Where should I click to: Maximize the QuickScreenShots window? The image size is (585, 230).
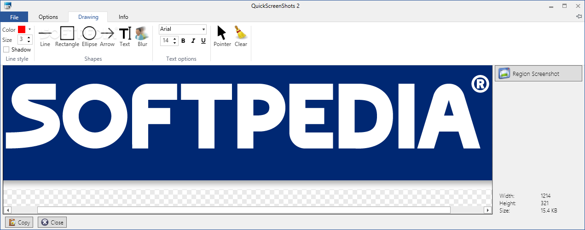pyautogui.click(x=564, y=6)
